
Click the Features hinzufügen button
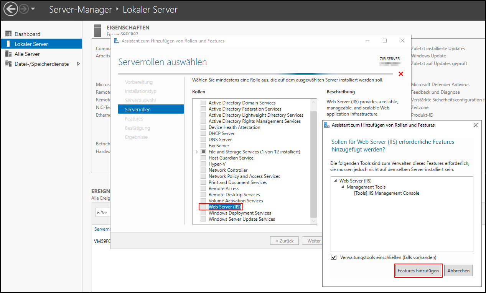click(418, 270)
